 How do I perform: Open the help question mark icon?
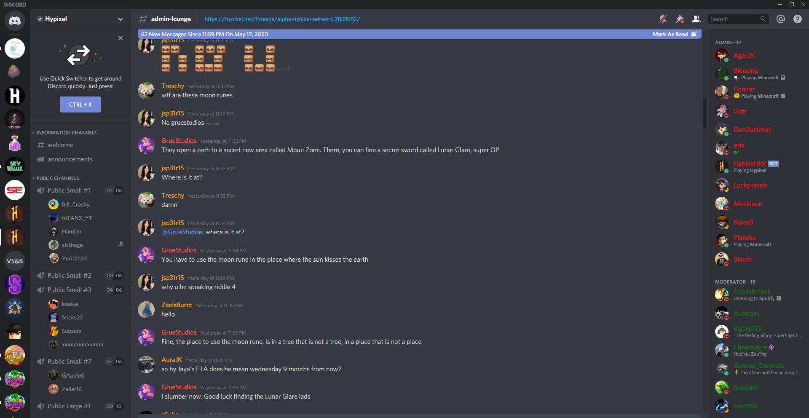click(x=797, y=19)
